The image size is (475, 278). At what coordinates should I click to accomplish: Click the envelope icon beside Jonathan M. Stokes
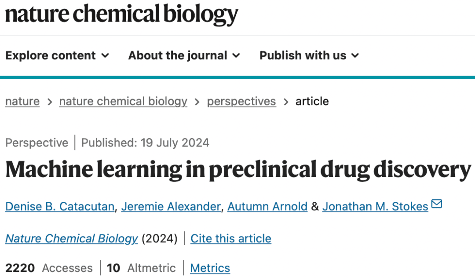click(437, 204)
